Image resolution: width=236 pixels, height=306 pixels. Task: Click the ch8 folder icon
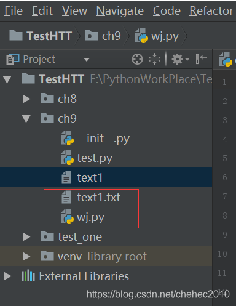[47, 98]
